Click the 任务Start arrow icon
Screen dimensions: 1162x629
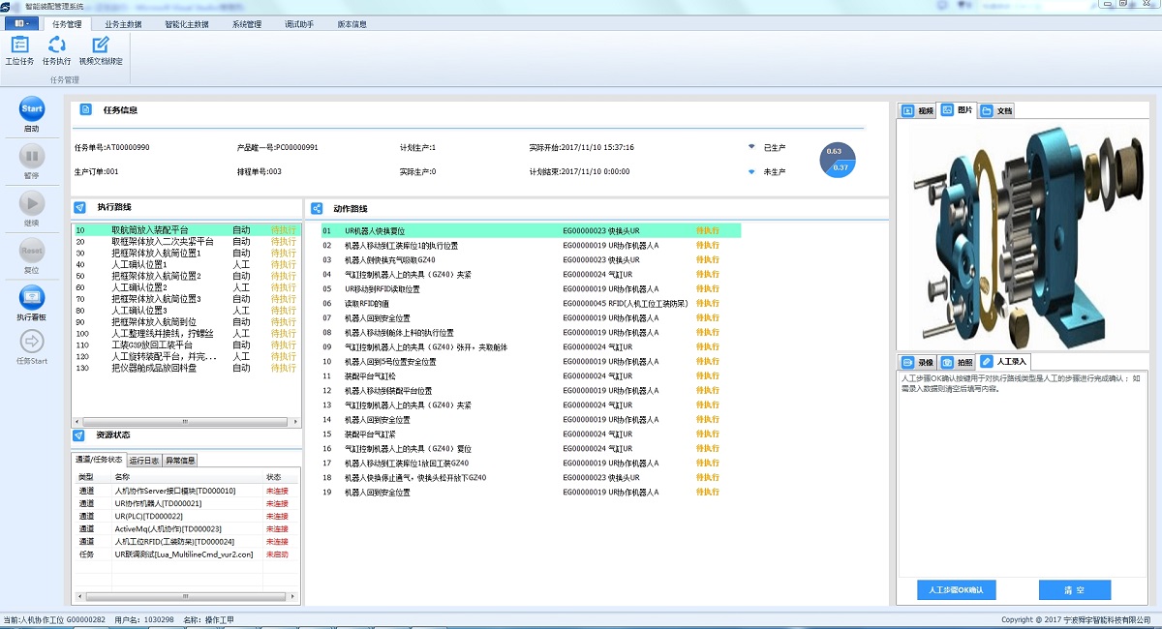click(32, 341)
